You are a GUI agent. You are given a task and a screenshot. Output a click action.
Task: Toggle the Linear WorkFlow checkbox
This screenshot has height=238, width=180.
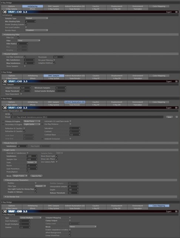[70, 235]
